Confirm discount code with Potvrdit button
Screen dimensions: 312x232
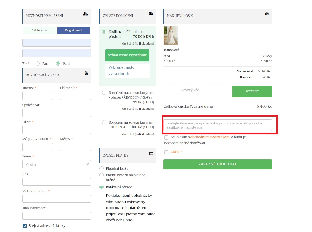pos(252,91)
